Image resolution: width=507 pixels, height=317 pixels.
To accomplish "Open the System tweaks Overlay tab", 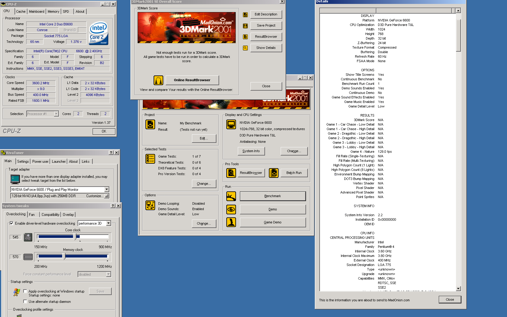I will tap(68, 215).
